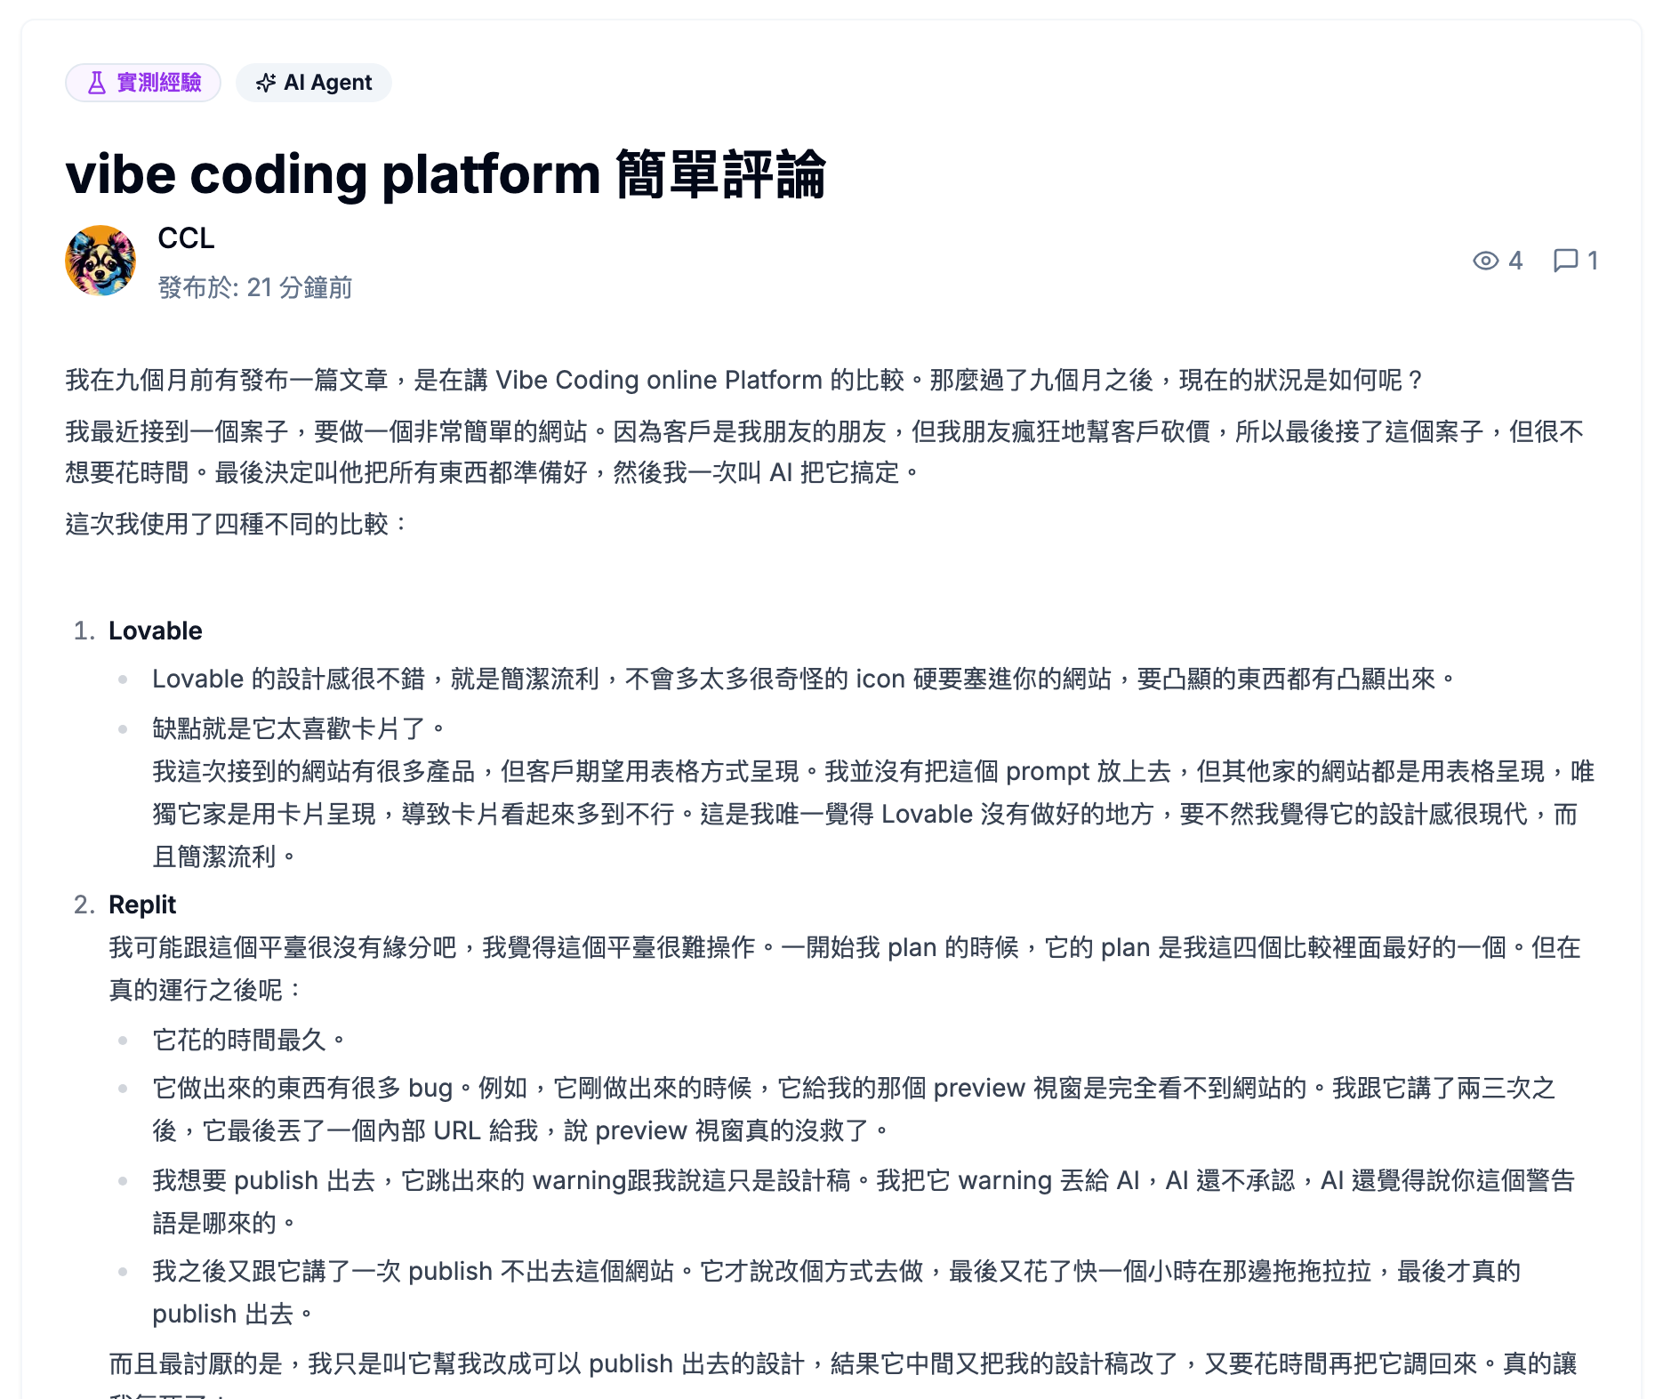Click the sparkle icon in AI Agent tag
1663x1399 pixels.
tap(265, 83)
